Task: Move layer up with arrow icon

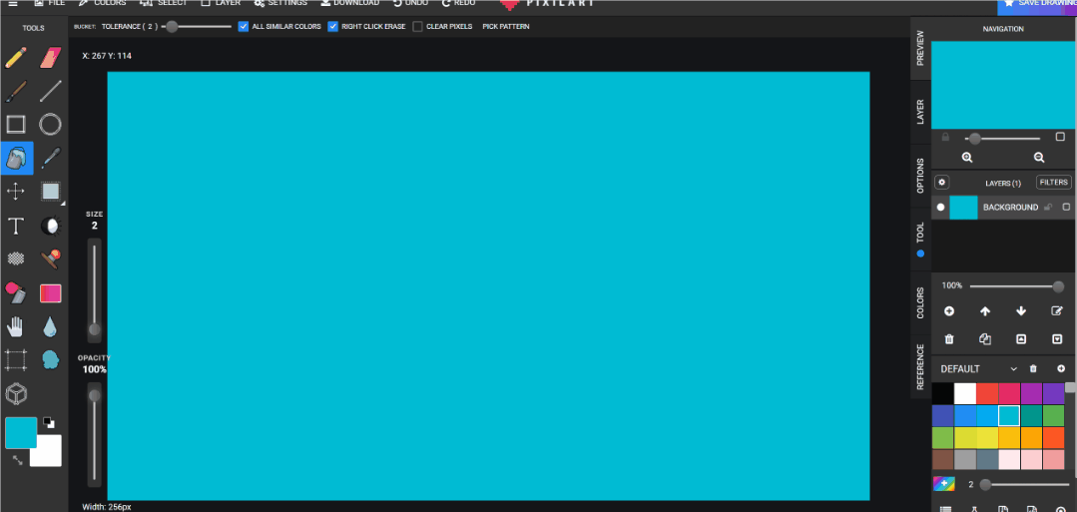Action: (985, 311)
